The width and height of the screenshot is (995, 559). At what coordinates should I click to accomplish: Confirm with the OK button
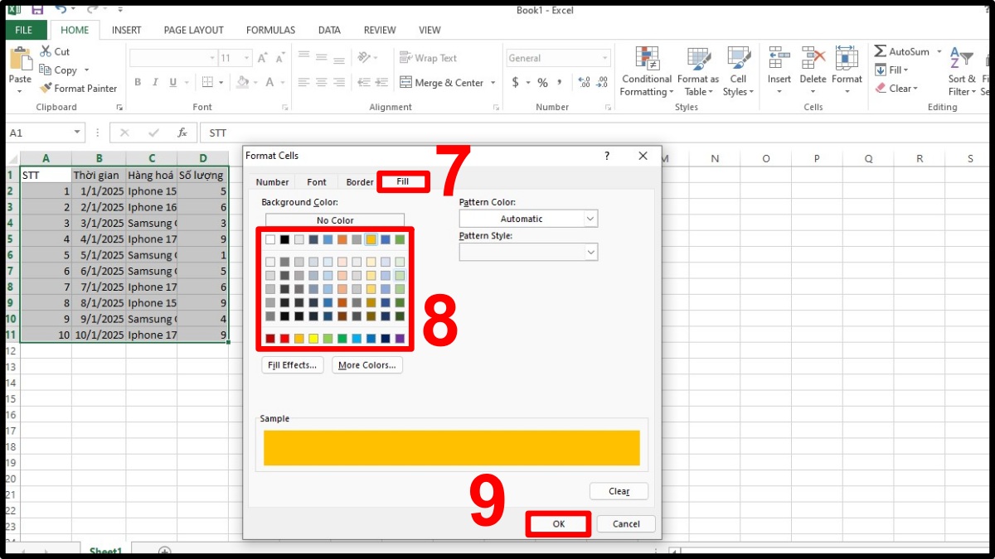point(558,523)
